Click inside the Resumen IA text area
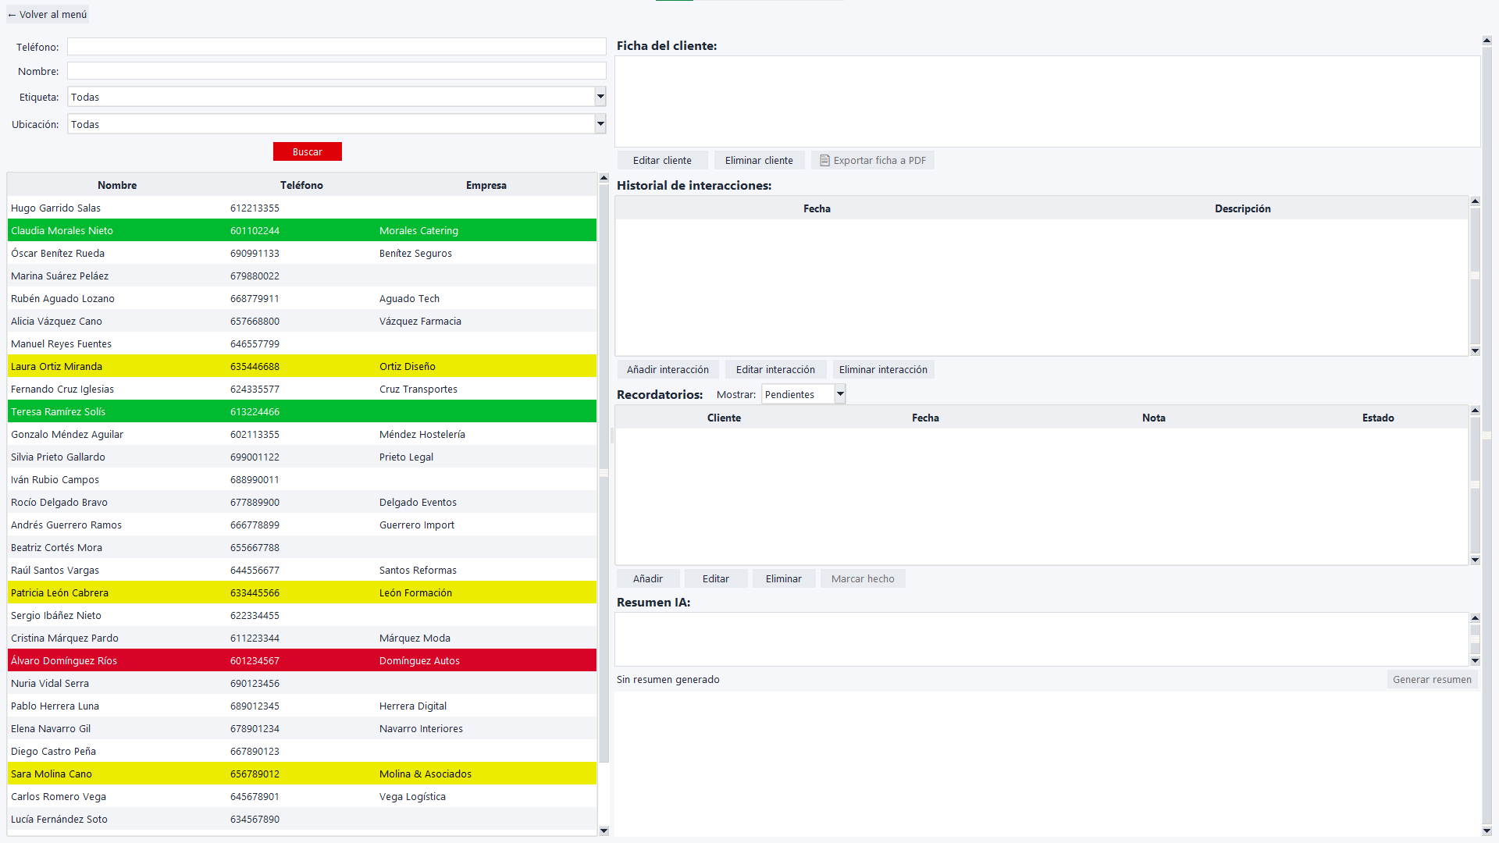Image resolution: width=1499 pixels, height=843 pixels. (x=1042, y=639)
